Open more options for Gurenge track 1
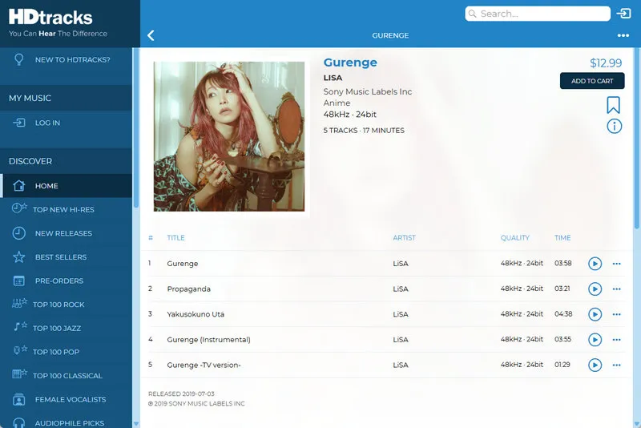Screen dimensions: 641x428 click(616, 264)
